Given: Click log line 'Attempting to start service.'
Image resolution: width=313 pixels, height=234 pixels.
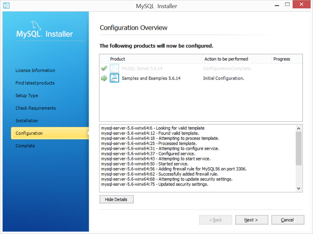Looking at the screenshot, I should click(x=156, y=159).
